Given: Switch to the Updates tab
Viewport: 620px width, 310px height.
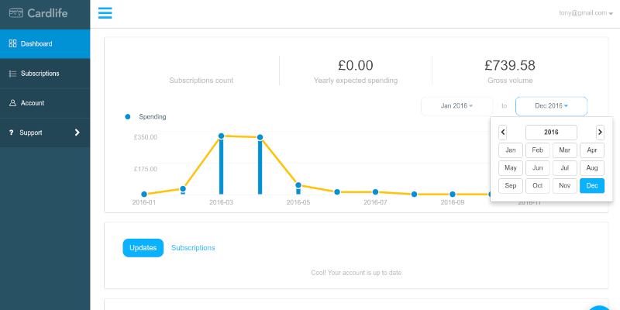Looking at the screenshot, I should pos(143,248).
